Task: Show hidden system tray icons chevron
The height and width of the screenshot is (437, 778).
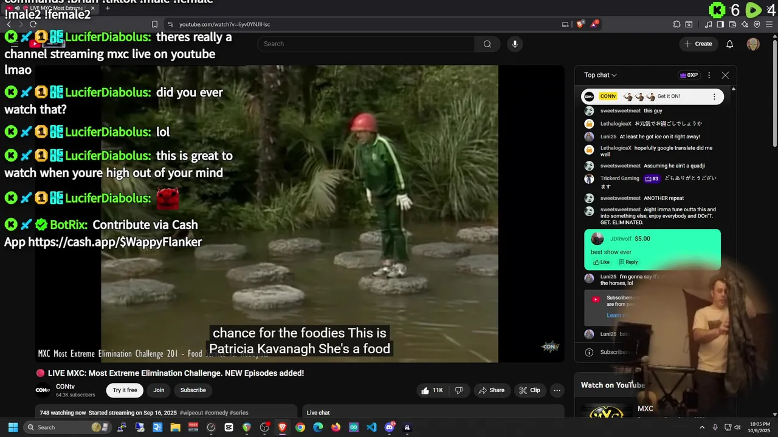Action: [x=702, y=427]
